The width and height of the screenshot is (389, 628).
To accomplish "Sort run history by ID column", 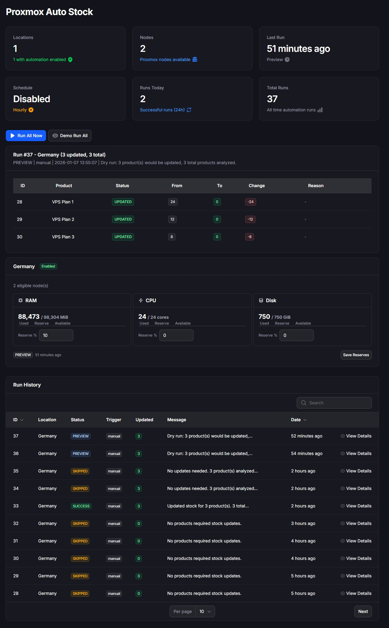I will pyautogui.click(x=18, y=420).
